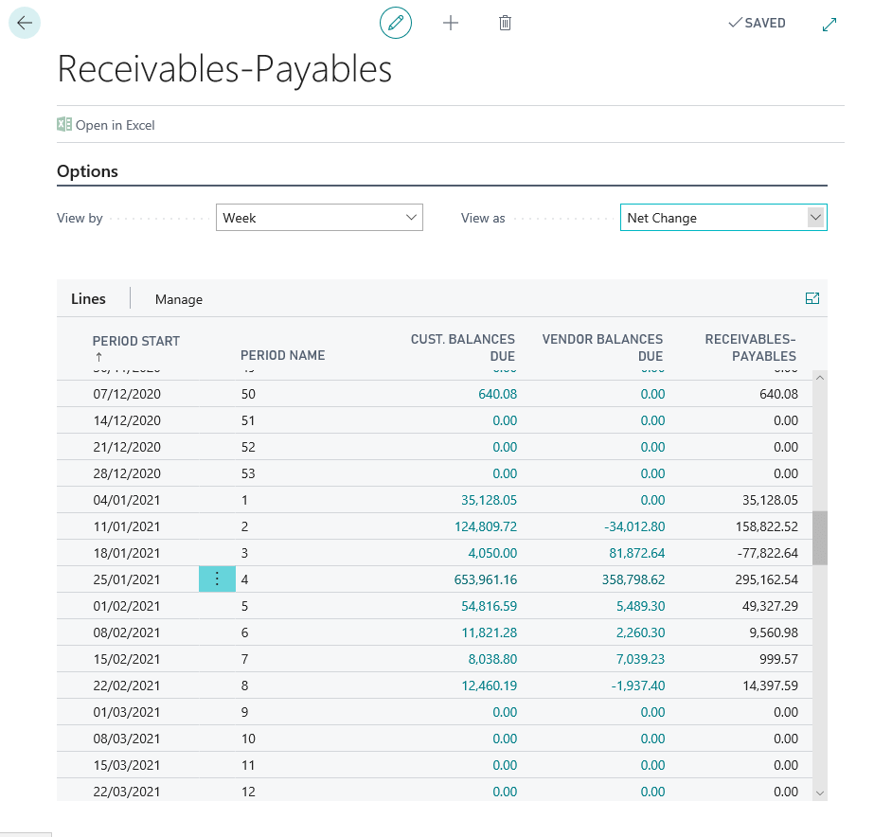Screen dimensions: 874x837
Task: Open the Manage menu
Action: [179, 300]
